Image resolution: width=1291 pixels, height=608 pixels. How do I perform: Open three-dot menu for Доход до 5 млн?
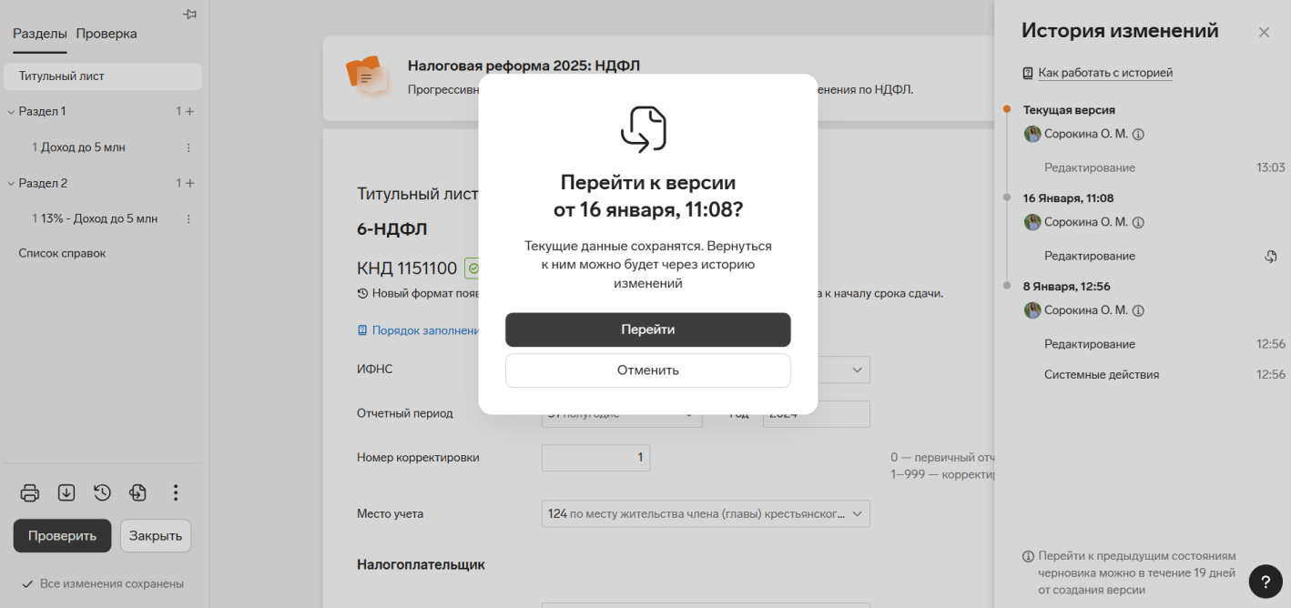coord(188,147)
